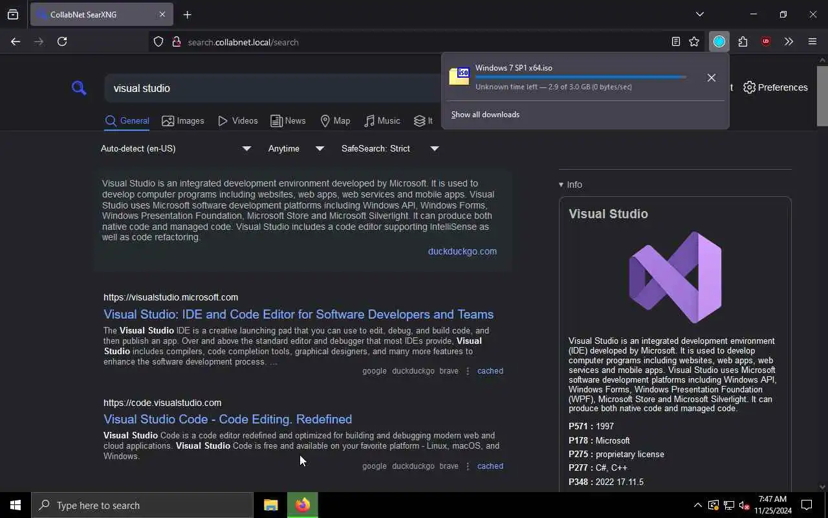The image size is (828, 518).
Task: Switch to the Music tab
Action: 382,120
